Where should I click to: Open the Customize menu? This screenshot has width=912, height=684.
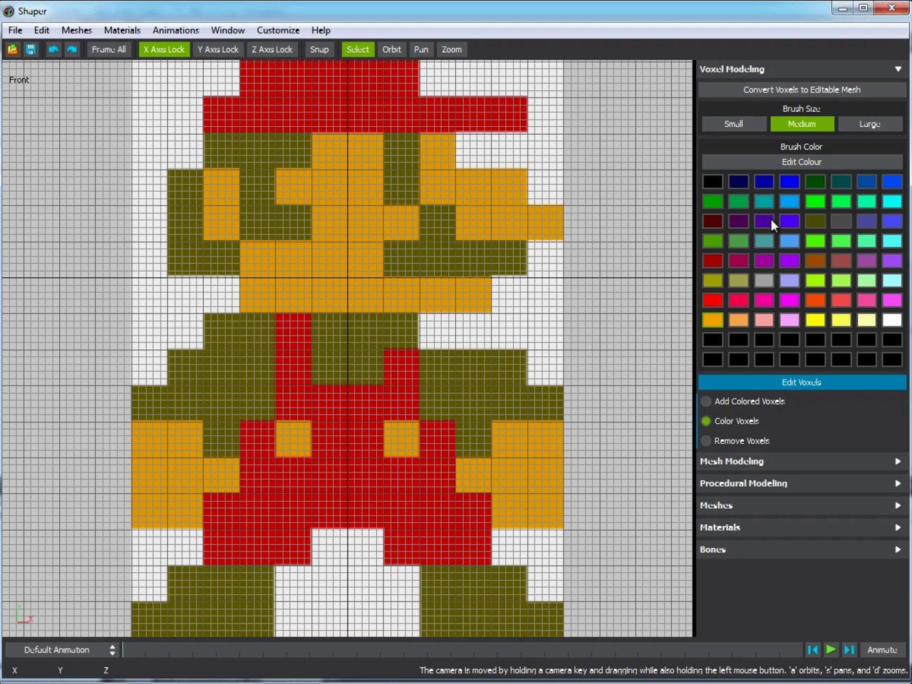[x=278, y=30]
